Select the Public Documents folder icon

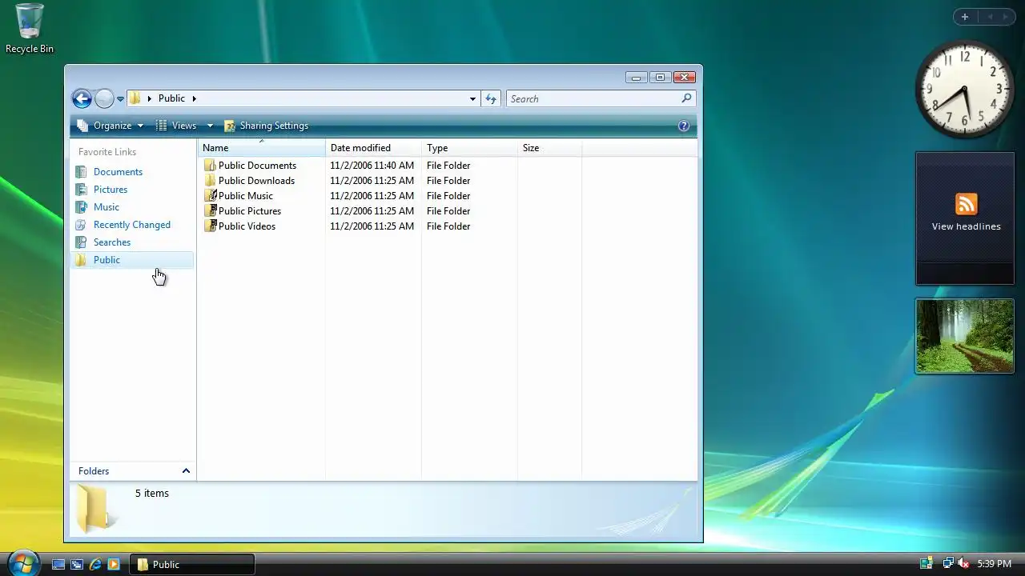click(x=210, y=166)
